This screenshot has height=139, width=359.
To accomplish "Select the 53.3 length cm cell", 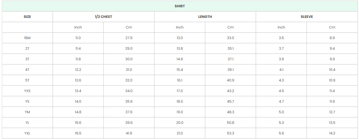I will click(230, 133).
